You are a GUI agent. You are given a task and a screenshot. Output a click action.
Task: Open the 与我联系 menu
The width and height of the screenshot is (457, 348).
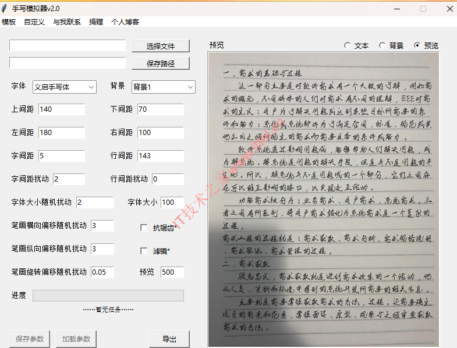pyautogui.click(x=67, y=22)
